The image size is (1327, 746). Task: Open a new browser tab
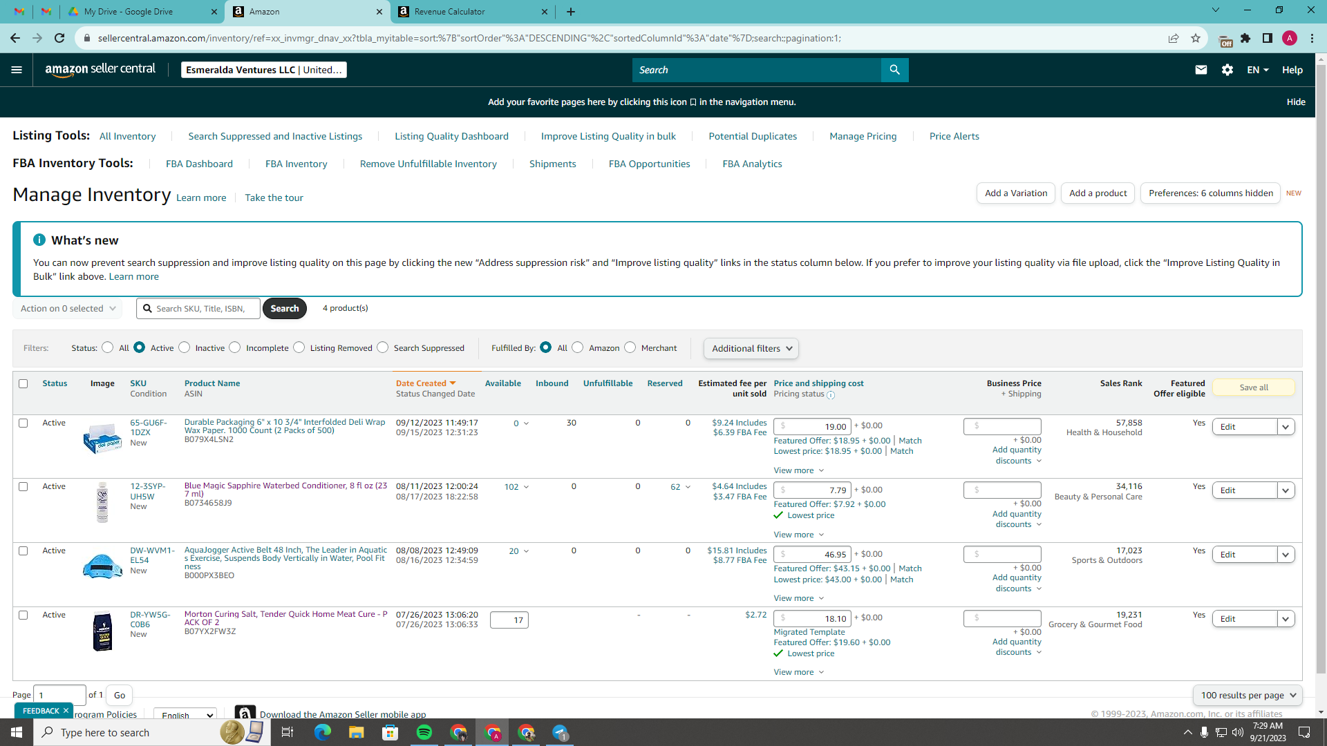pyautogui.click(x=570, y=12)
